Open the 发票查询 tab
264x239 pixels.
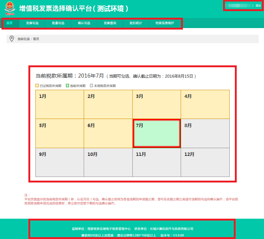tap(110, 23)
